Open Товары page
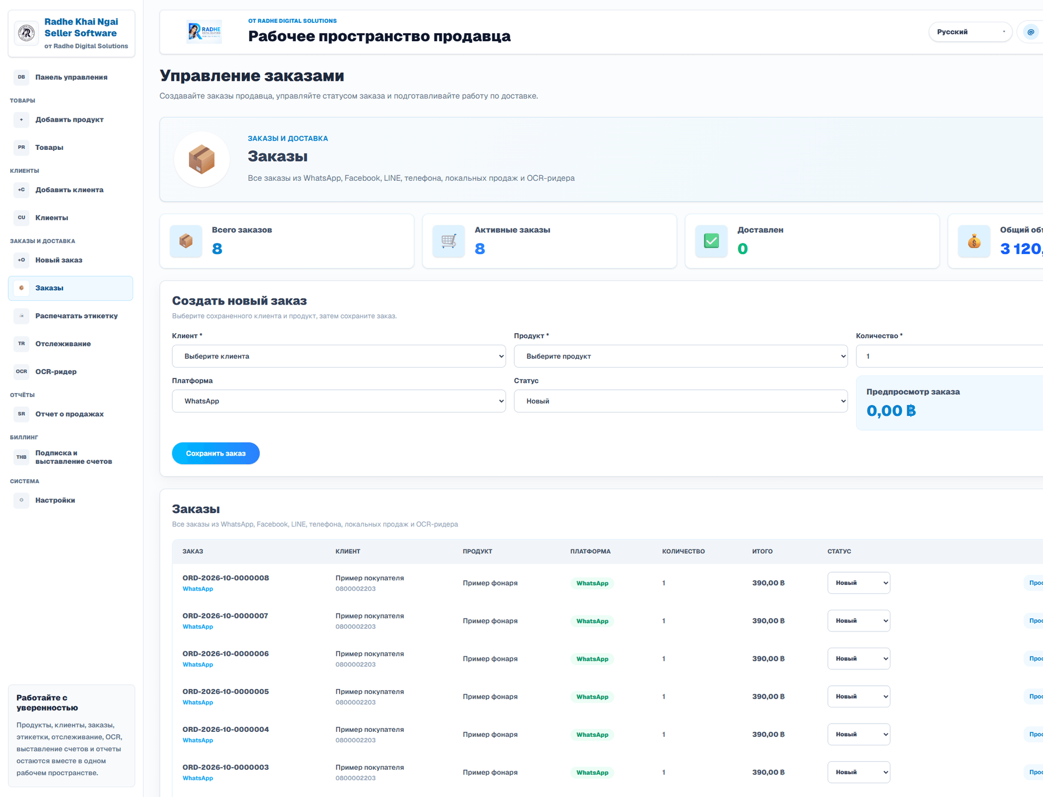The height and width of the screenshot is (797, 1043). (71, 147)
